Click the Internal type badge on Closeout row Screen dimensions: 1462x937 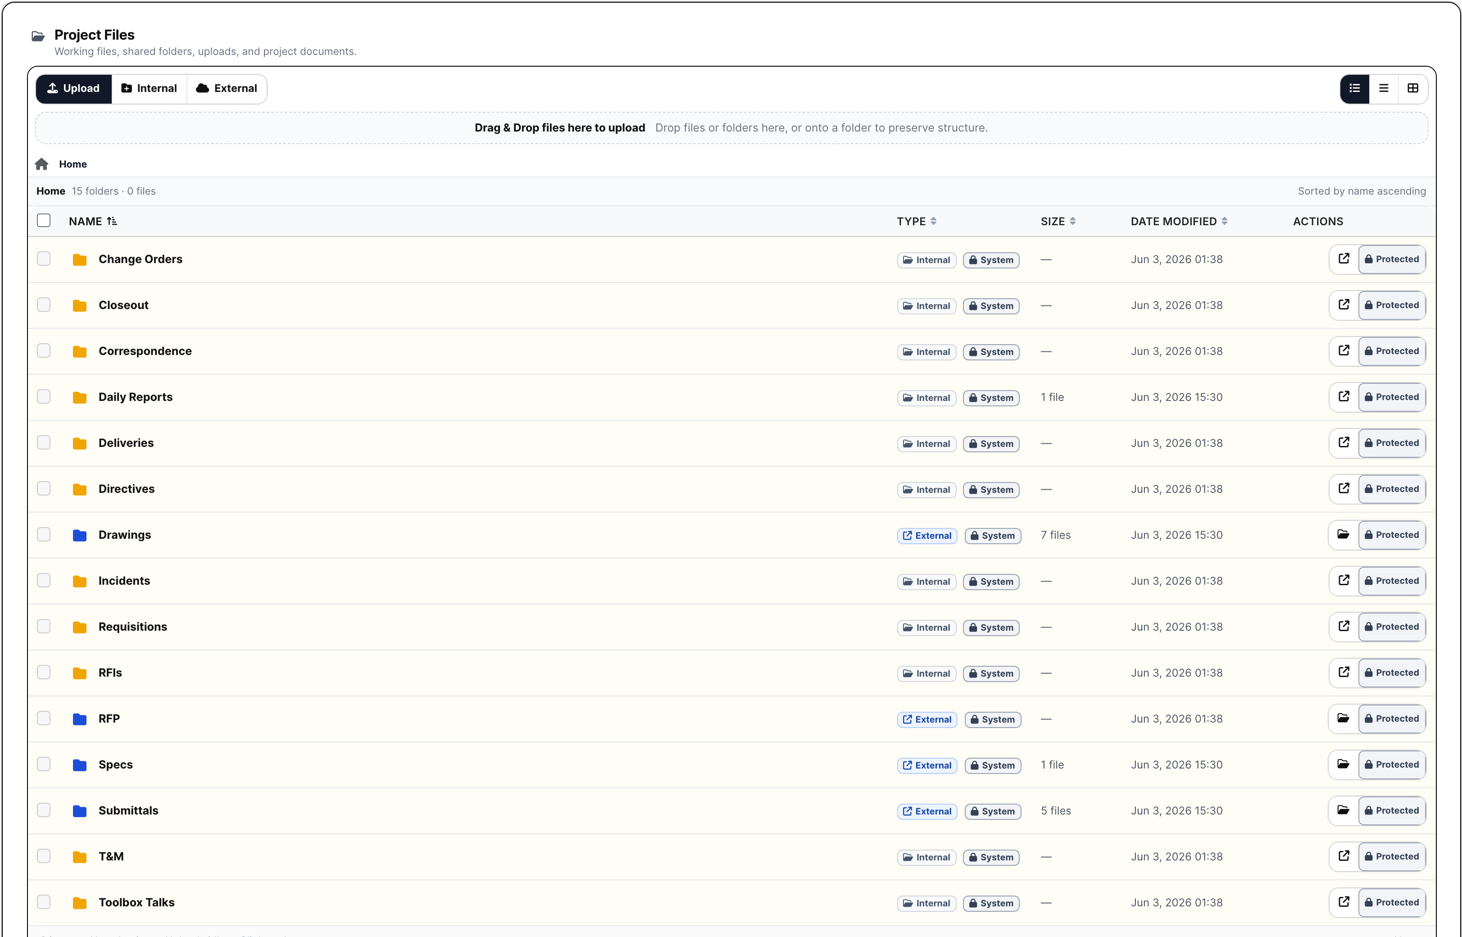point(926,306)
